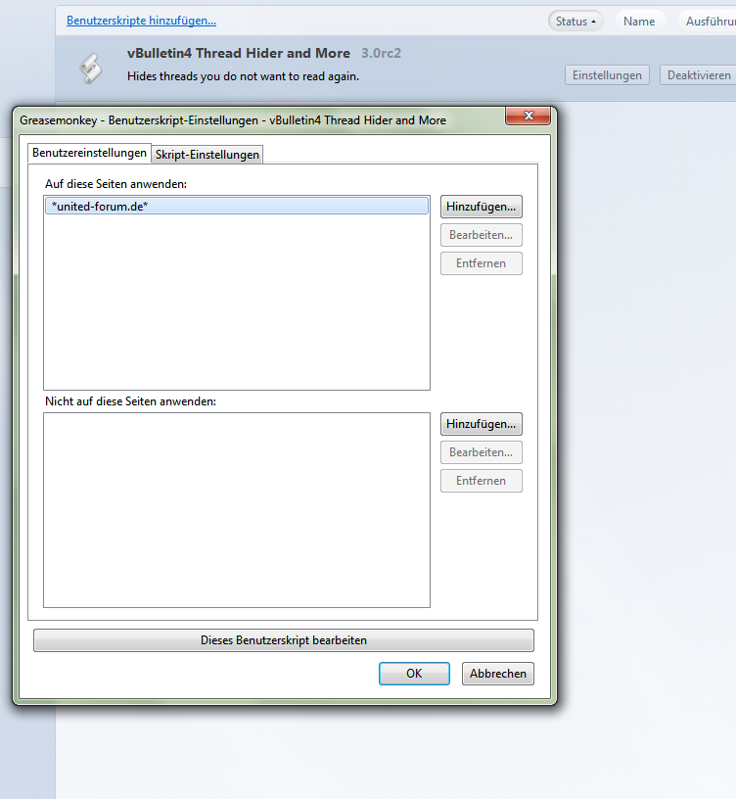Click Bearbeiten for included pages
736x799 pixels.
482,235
